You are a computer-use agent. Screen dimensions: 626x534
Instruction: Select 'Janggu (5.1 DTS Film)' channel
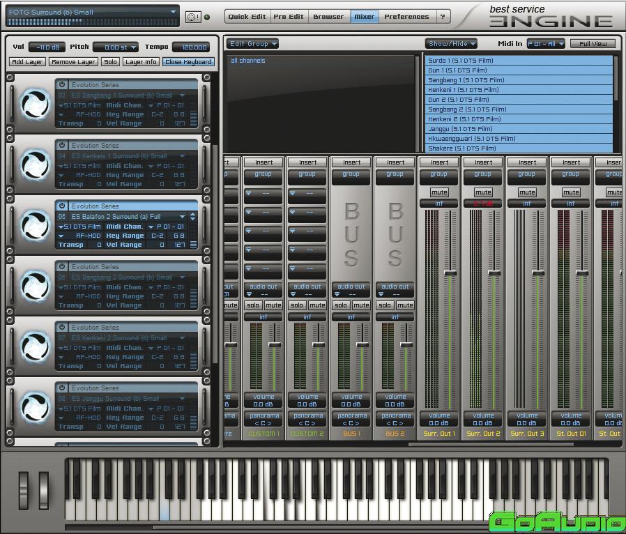[519, 129]
